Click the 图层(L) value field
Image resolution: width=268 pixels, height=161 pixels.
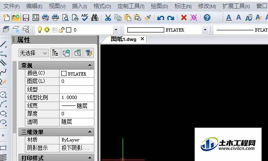click(x=77, y=81)
